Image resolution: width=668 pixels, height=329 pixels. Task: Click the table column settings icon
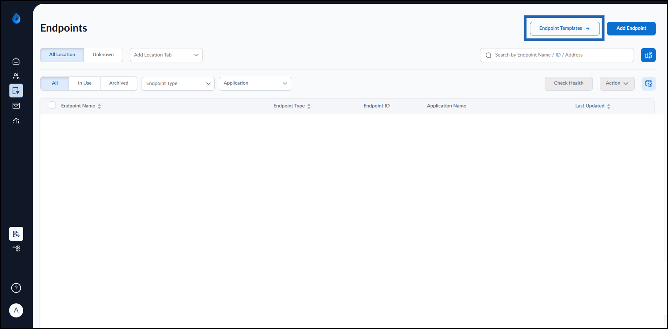pyautogui.click(x=649, y=83)
